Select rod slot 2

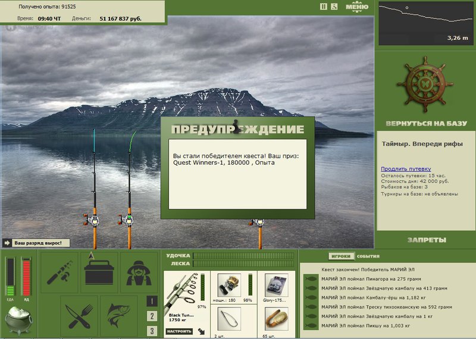coord(152,316)
